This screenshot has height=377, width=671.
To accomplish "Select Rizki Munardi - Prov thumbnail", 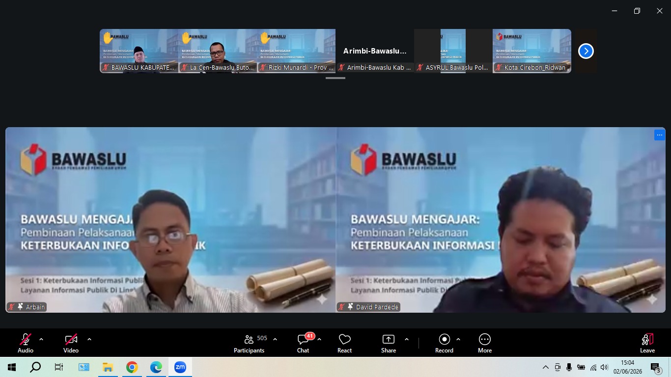I will pos(296,51).
